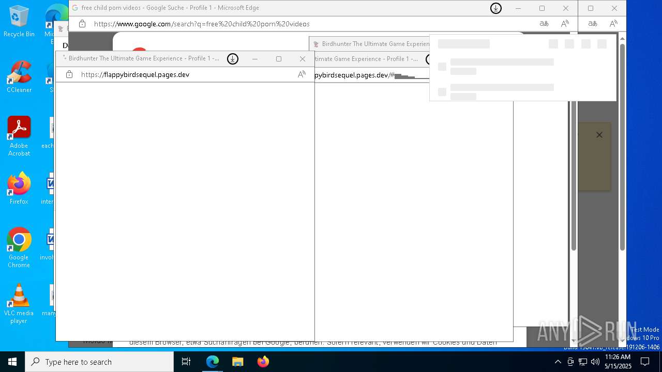Expand hidden system tray icons chevron
662x372 pixels.
(x=558, y=362)
